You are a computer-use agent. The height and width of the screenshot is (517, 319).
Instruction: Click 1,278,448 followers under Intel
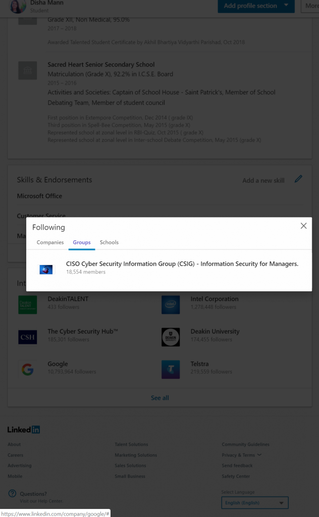click(x=213, y=307)
